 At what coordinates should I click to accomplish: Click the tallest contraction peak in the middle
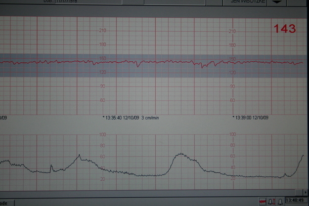pos(181,154)
